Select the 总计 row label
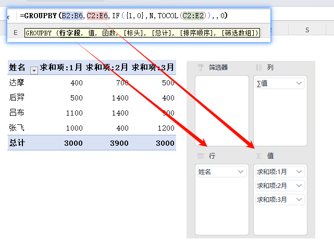 [17, 143]
